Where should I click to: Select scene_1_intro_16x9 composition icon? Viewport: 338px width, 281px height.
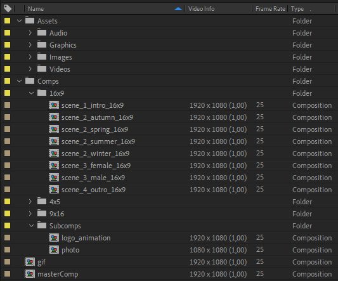click(x=54, y=105)
